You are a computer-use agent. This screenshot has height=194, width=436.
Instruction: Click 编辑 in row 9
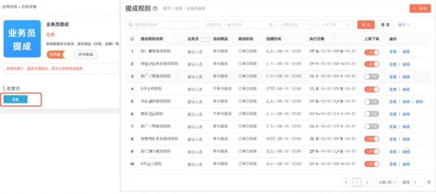(x=406, y=151)
